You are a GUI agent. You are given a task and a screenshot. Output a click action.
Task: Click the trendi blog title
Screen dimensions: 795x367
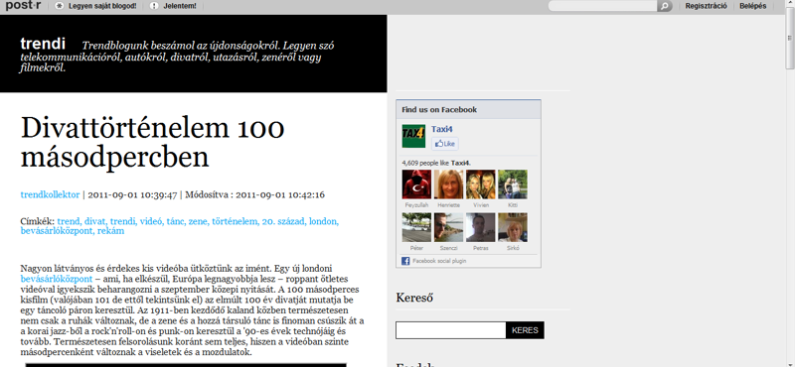point(43,44)
